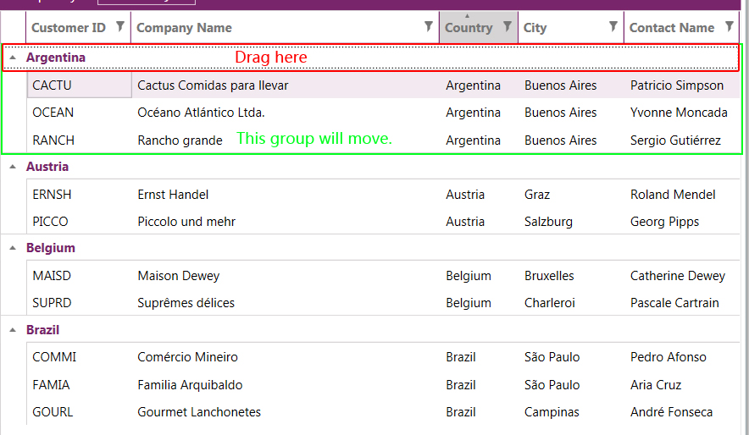Select the CACTU customer ID cell

tap(53, 85)
